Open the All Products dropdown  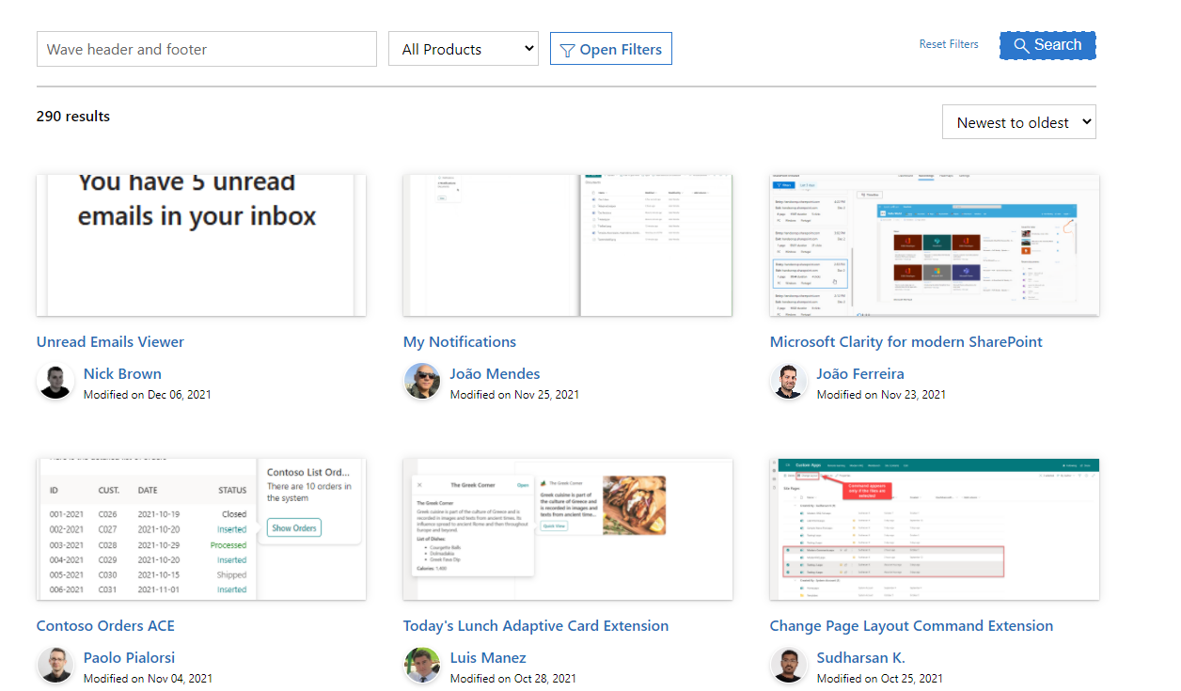pos(463,48)
